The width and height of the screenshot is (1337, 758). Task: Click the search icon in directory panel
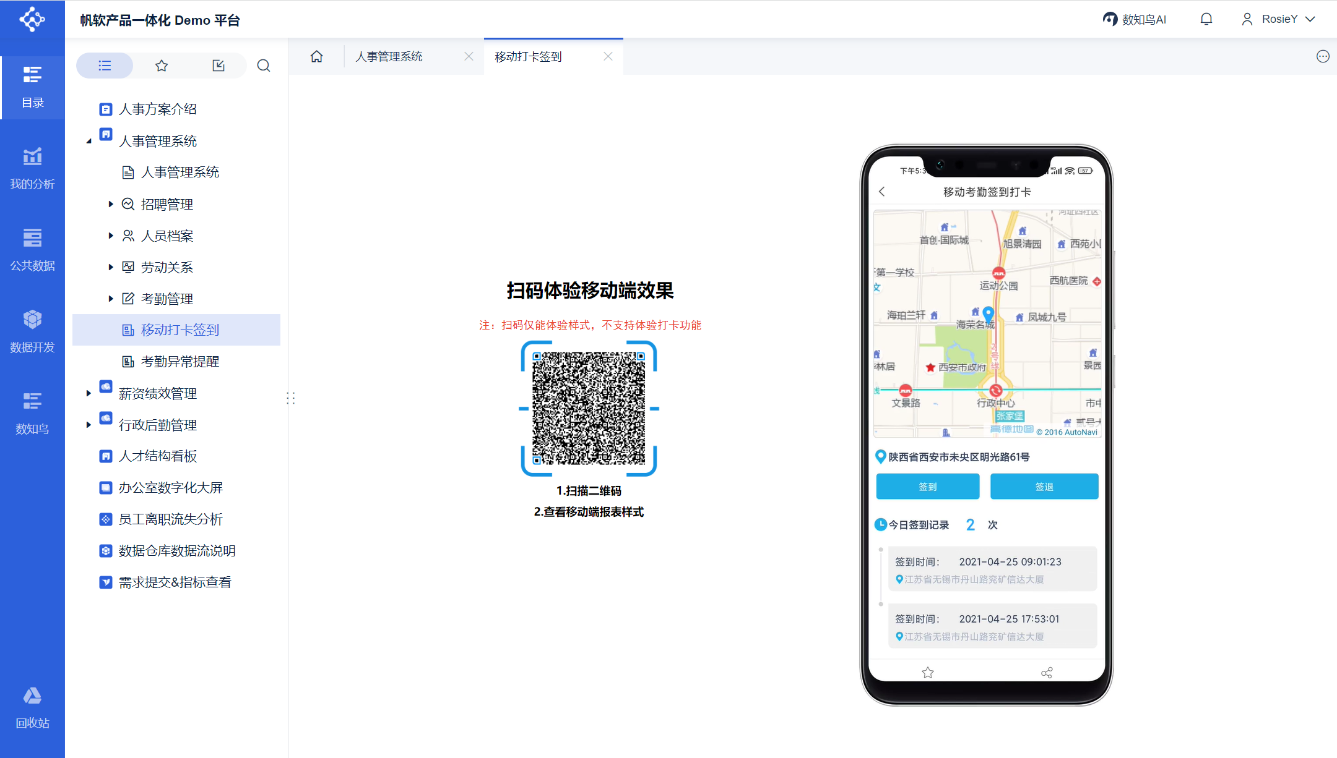coord(264,66)
